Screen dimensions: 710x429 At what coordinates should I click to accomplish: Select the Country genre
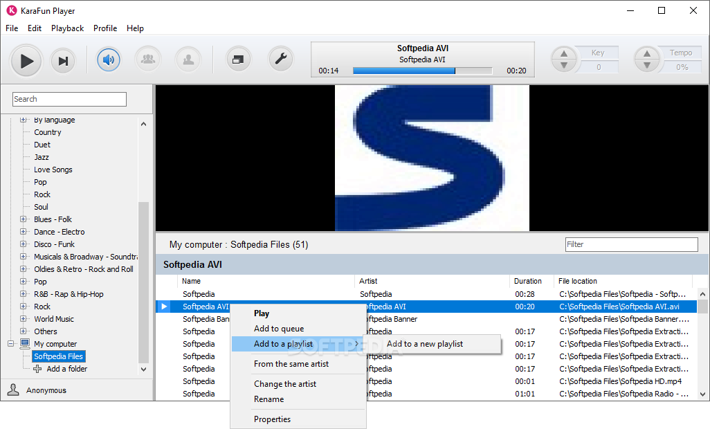pyautogui.click(x=48, y=132)
